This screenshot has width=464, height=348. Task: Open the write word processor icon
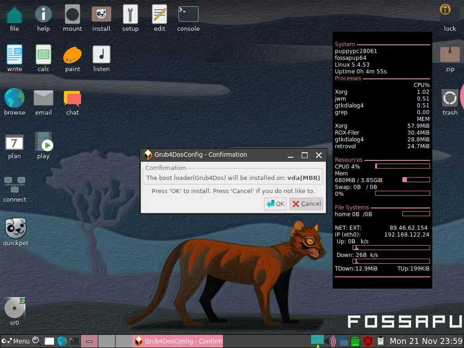(x=14, y=54)
